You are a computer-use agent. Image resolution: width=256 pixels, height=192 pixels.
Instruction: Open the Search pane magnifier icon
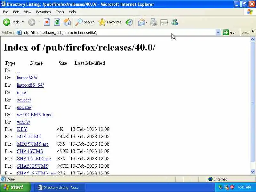[79, 22]
